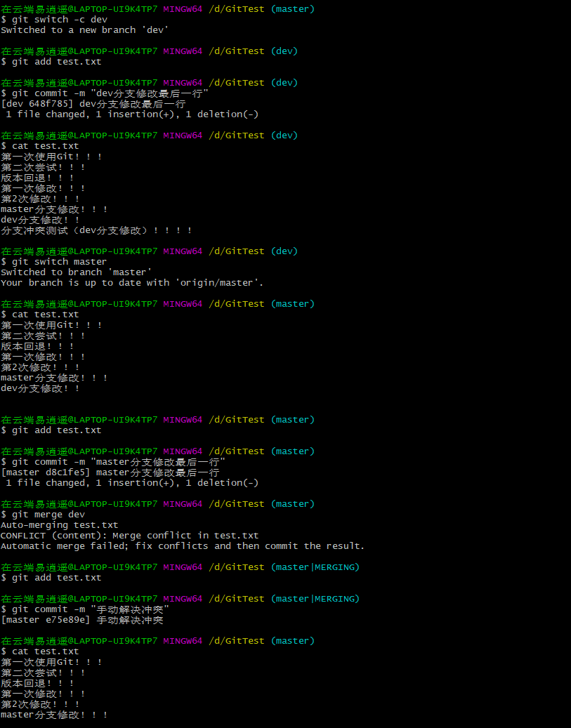Click the final terminal line master分支修改！！！
Screen dimensions: 571x728
54,715
